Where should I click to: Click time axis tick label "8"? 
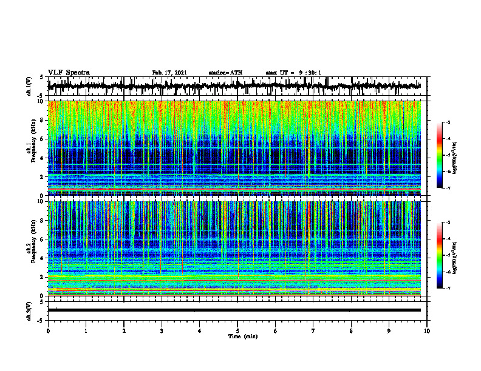[351, 331]
